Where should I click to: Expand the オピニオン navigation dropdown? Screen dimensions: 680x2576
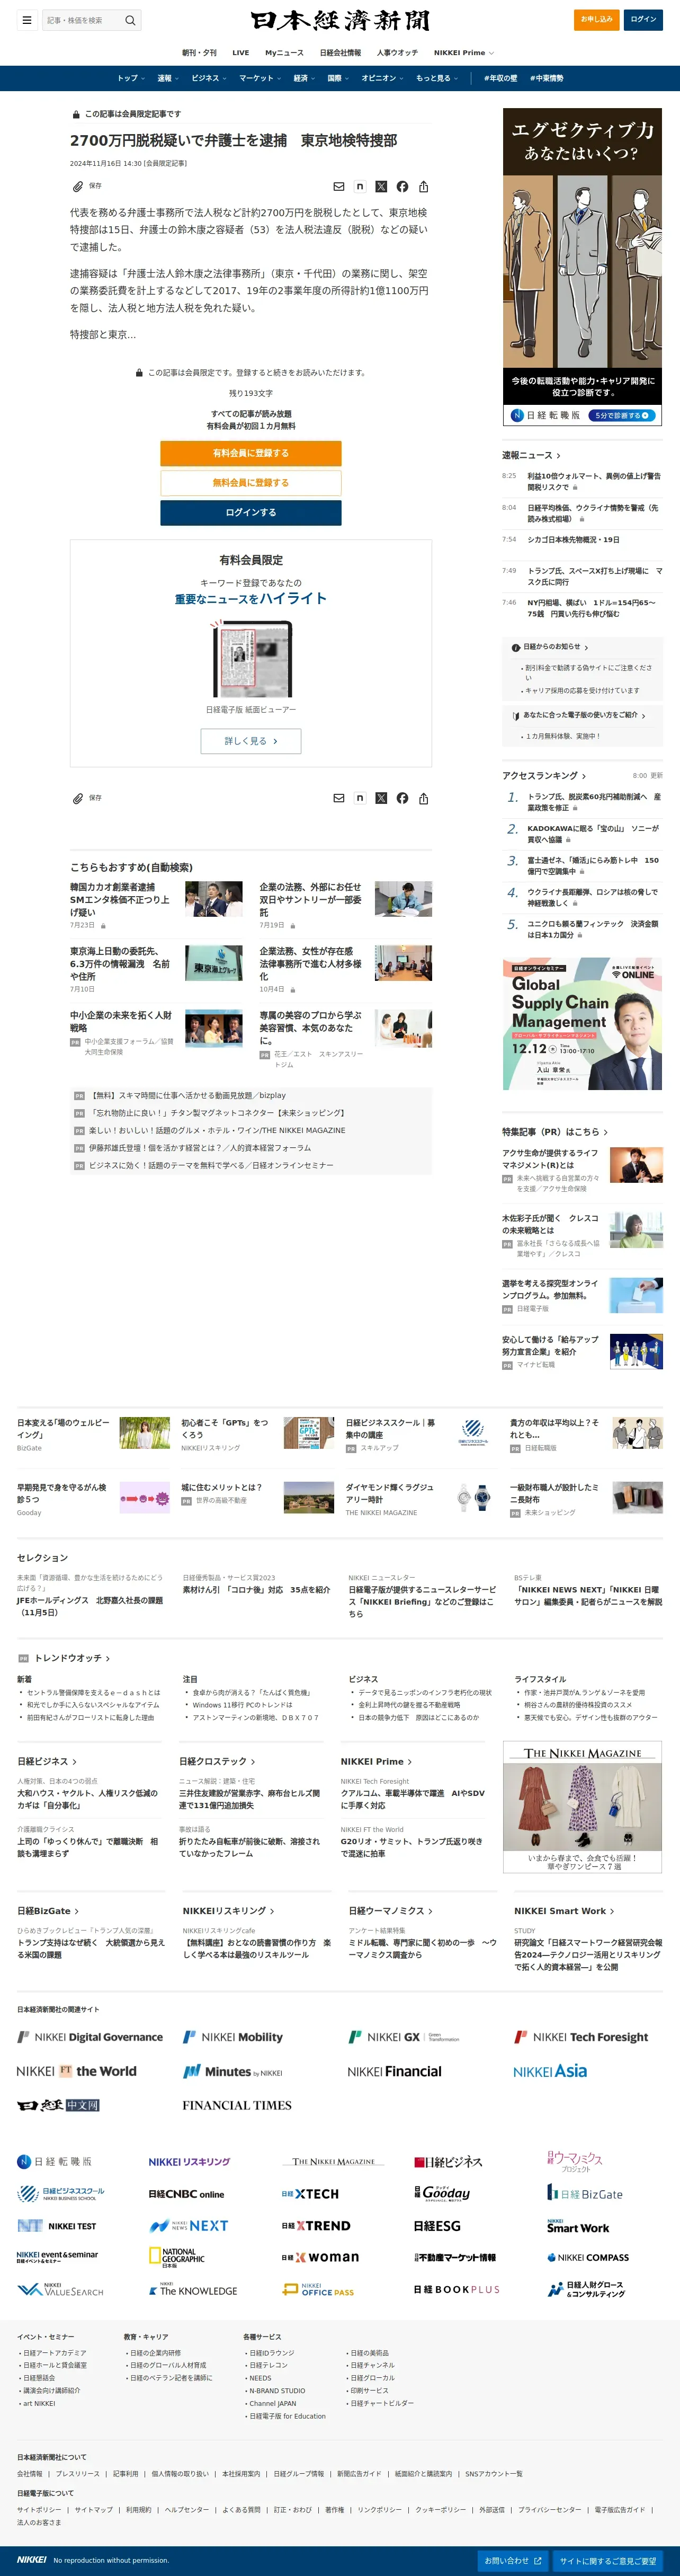coord(382,78)
